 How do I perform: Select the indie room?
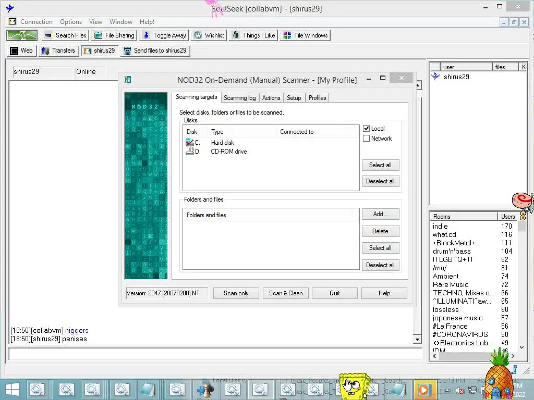pyautogui.click(x=440, y=226)
